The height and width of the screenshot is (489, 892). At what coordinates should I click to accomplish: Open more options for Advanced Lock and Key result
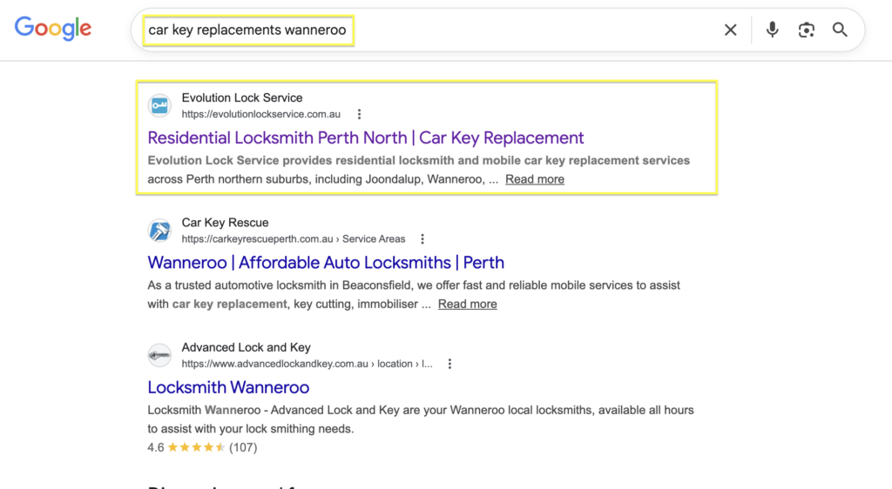[449, 364]
